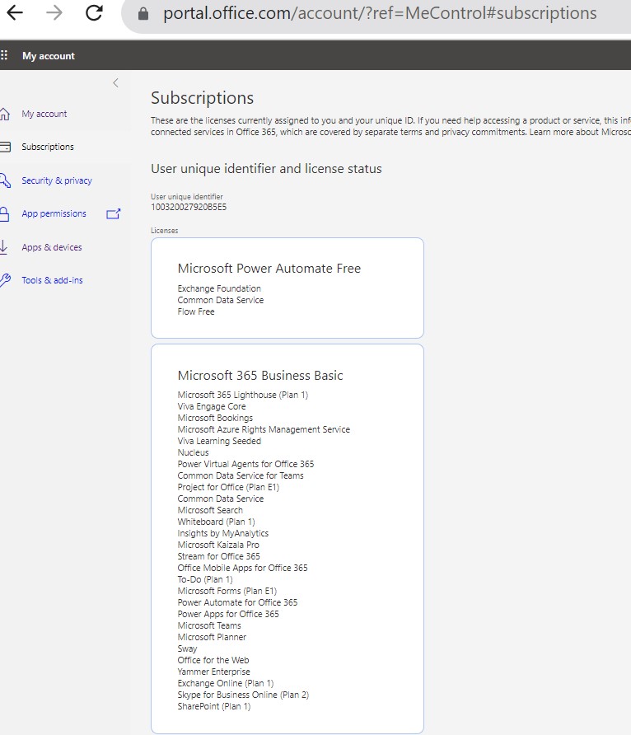Click wrench icon beside Tools & add-ins
Viewport: 631px width, 735px height.
point(5,280)
